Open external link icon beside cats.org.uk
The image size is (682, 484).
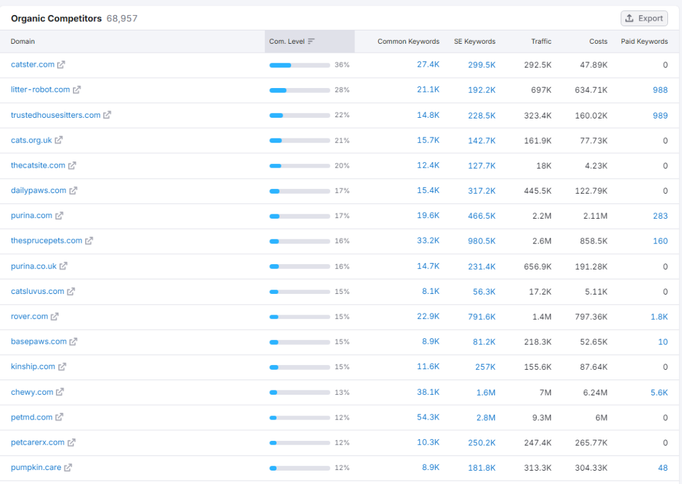(59, 140)
